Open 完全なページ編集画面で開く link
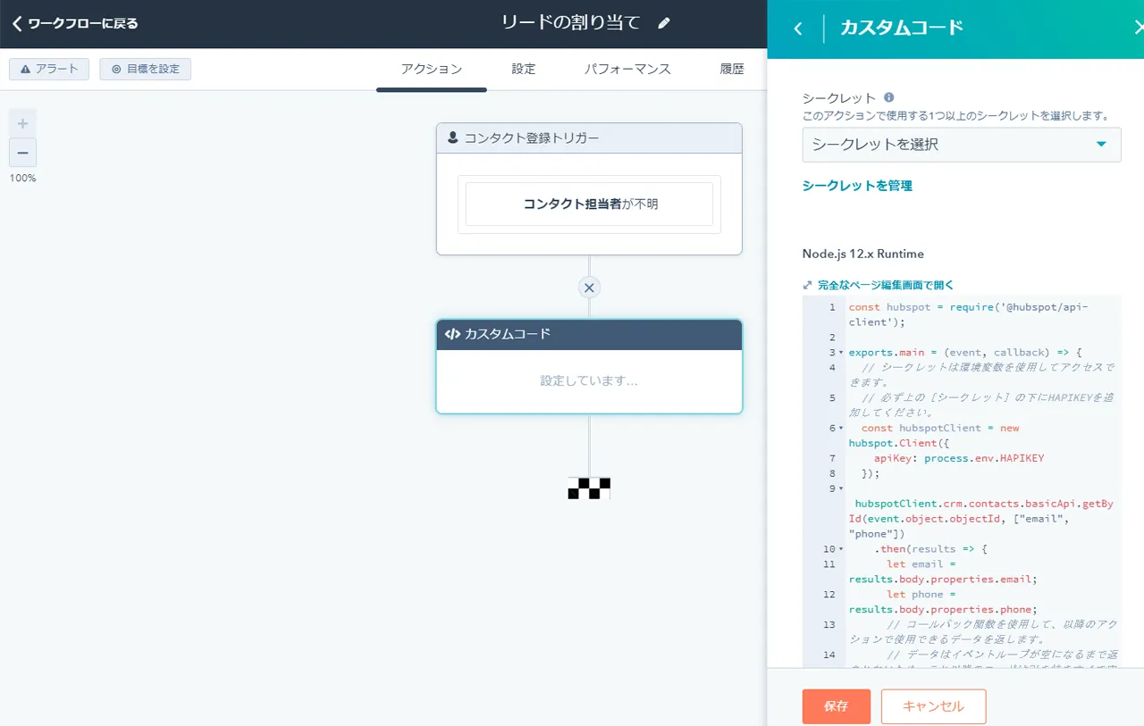The image size is (1144, 726). click(x=885, y=285)
